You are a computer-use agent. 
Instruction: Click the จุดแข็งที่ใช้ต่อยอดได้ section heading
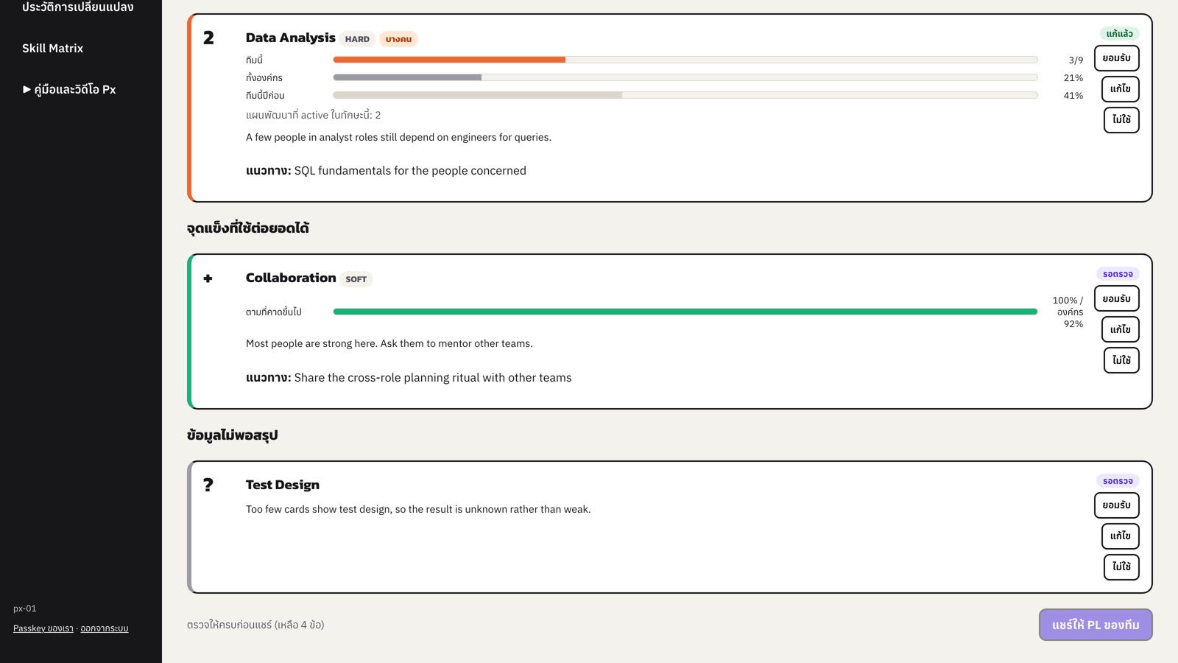(248, 228)
